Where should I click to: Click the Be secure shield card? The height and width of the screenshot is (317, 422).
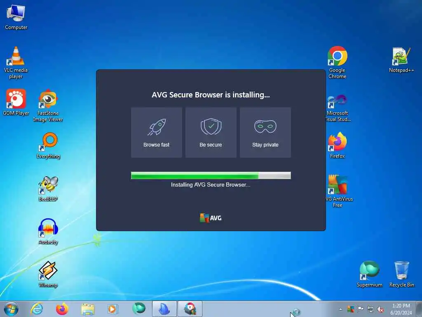click(x=211, y=132)
